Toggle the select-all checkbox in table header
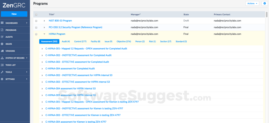The height and width of the screenshot is (123, 269). point(36,14)
